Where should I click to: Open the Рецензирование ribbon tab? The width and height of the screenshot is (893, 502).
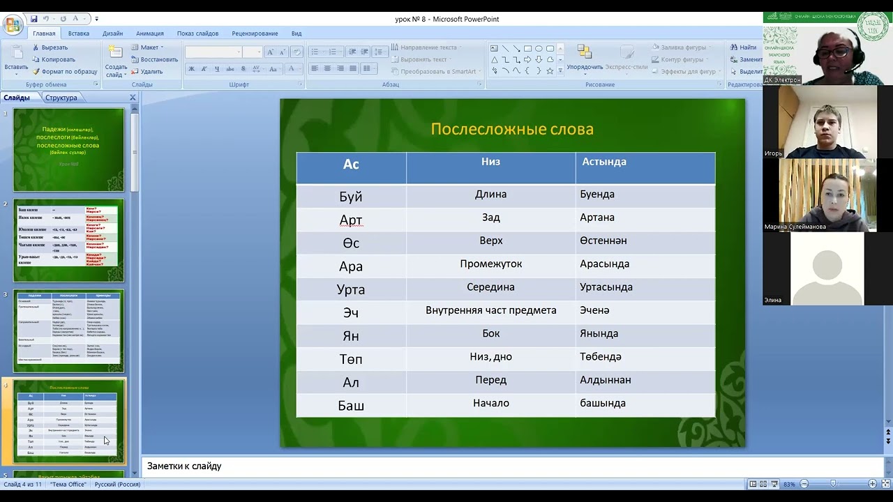pyautogui.click(x=255, y=33)
